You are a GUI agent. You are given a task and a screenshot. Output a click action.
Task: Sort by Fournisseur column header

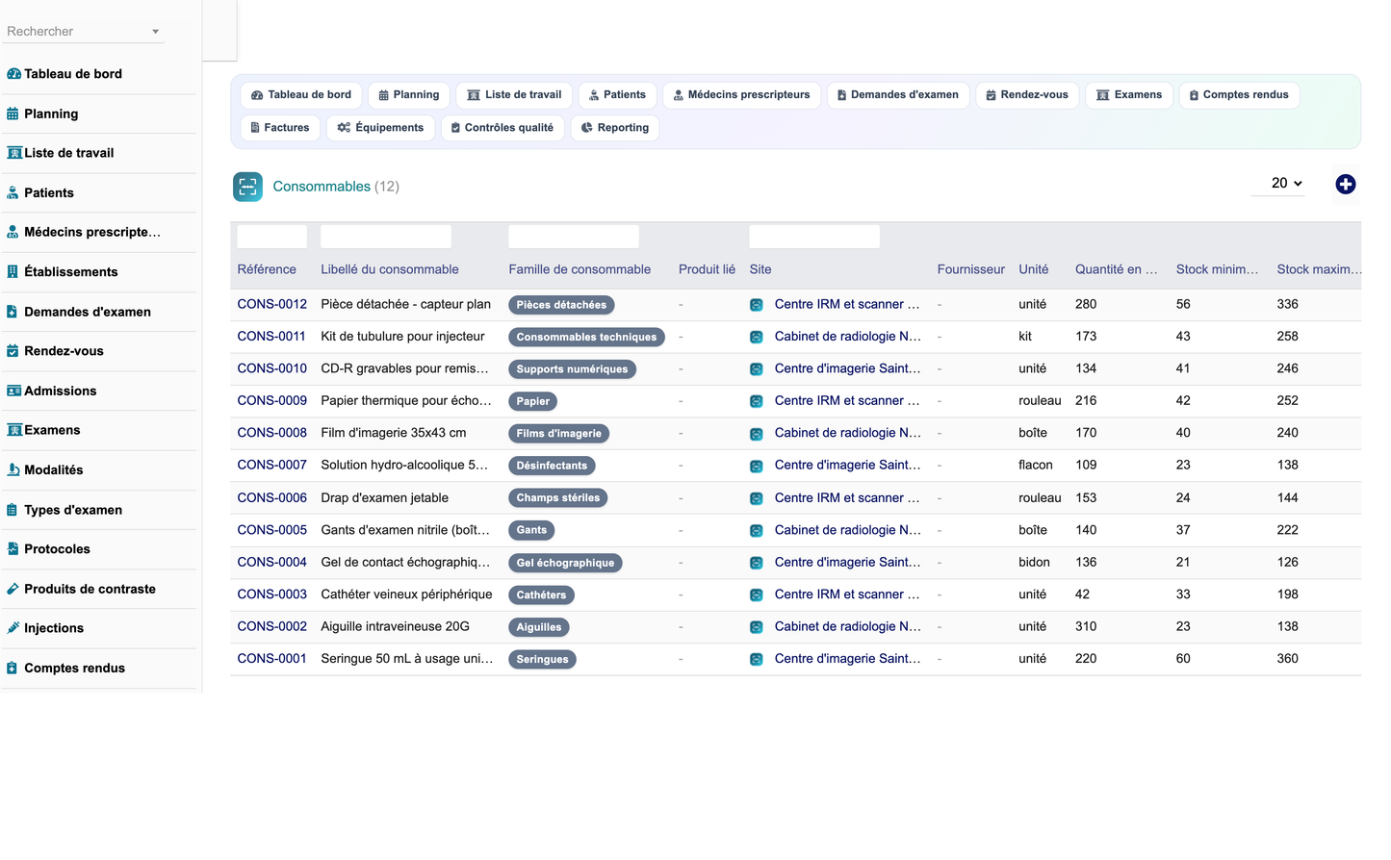point(970,269)
